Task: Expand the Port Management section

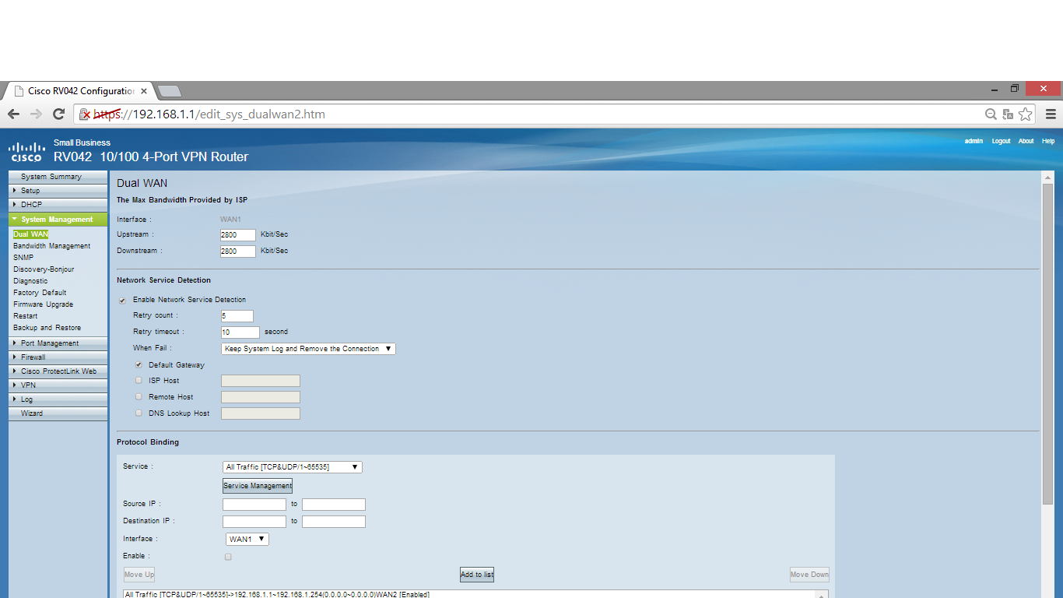Action: coord(58,343)
